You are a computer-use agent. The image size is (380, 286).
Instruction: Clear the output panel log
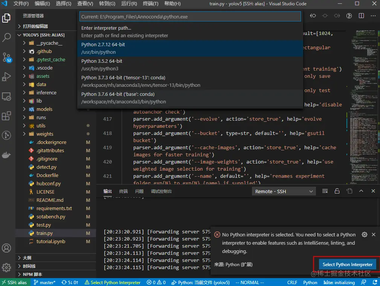tap(325, 191)
